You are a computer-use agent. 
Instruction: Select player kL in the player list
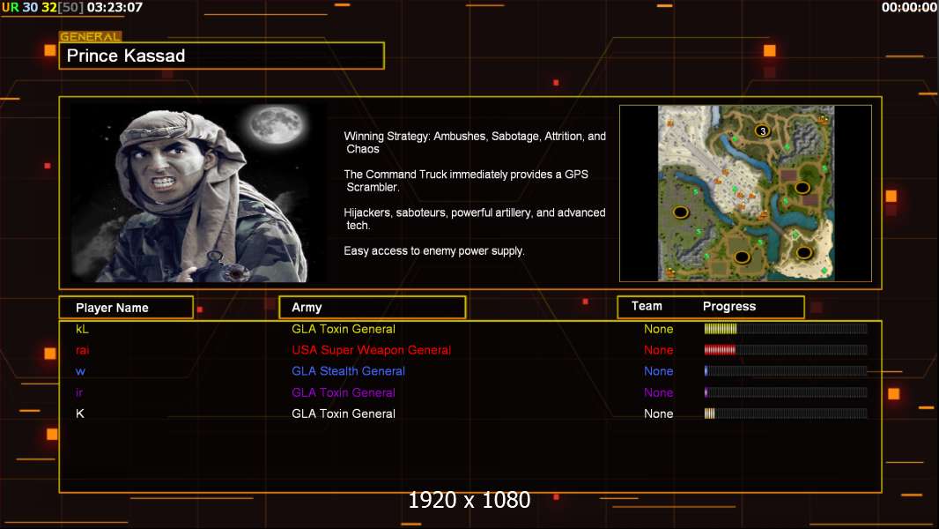tap(82, 329)
